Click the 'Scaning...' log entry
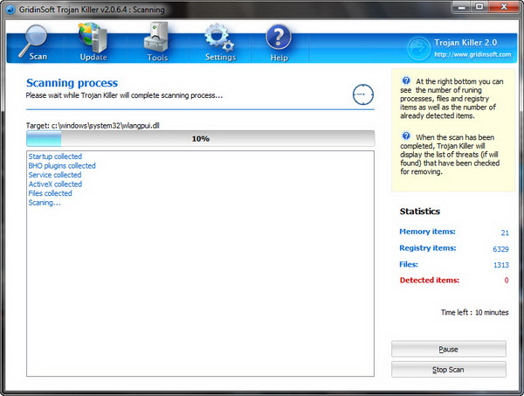This screenshot has height=396, width=524. coord(45,203)
